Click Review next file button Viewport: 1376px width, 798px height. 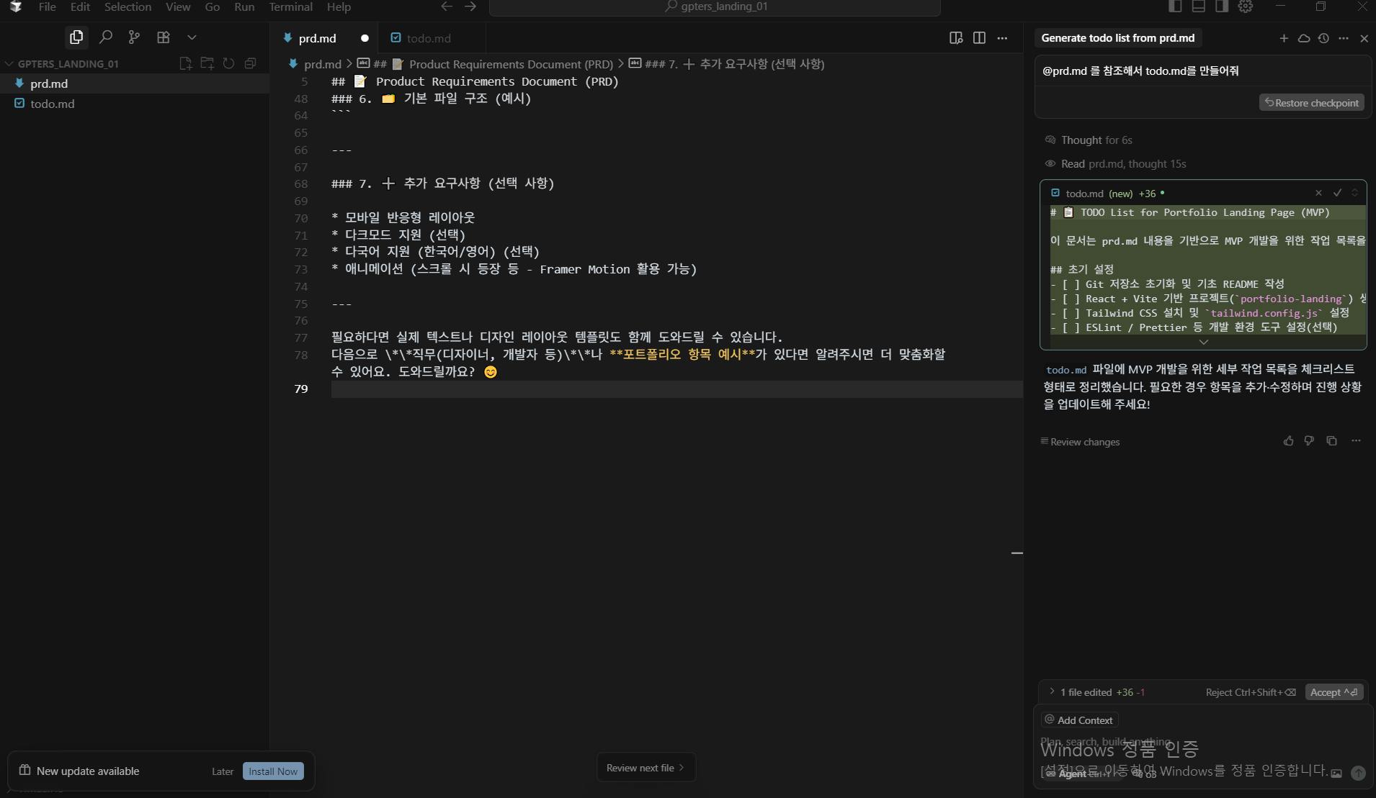tap(645, 768)
